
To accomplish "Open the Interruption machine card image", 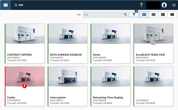I will click(68, 76).
